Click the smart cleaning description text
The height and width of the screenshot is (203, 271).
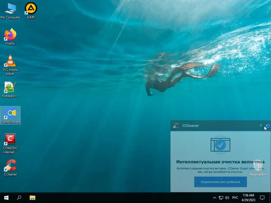[220, 170]
